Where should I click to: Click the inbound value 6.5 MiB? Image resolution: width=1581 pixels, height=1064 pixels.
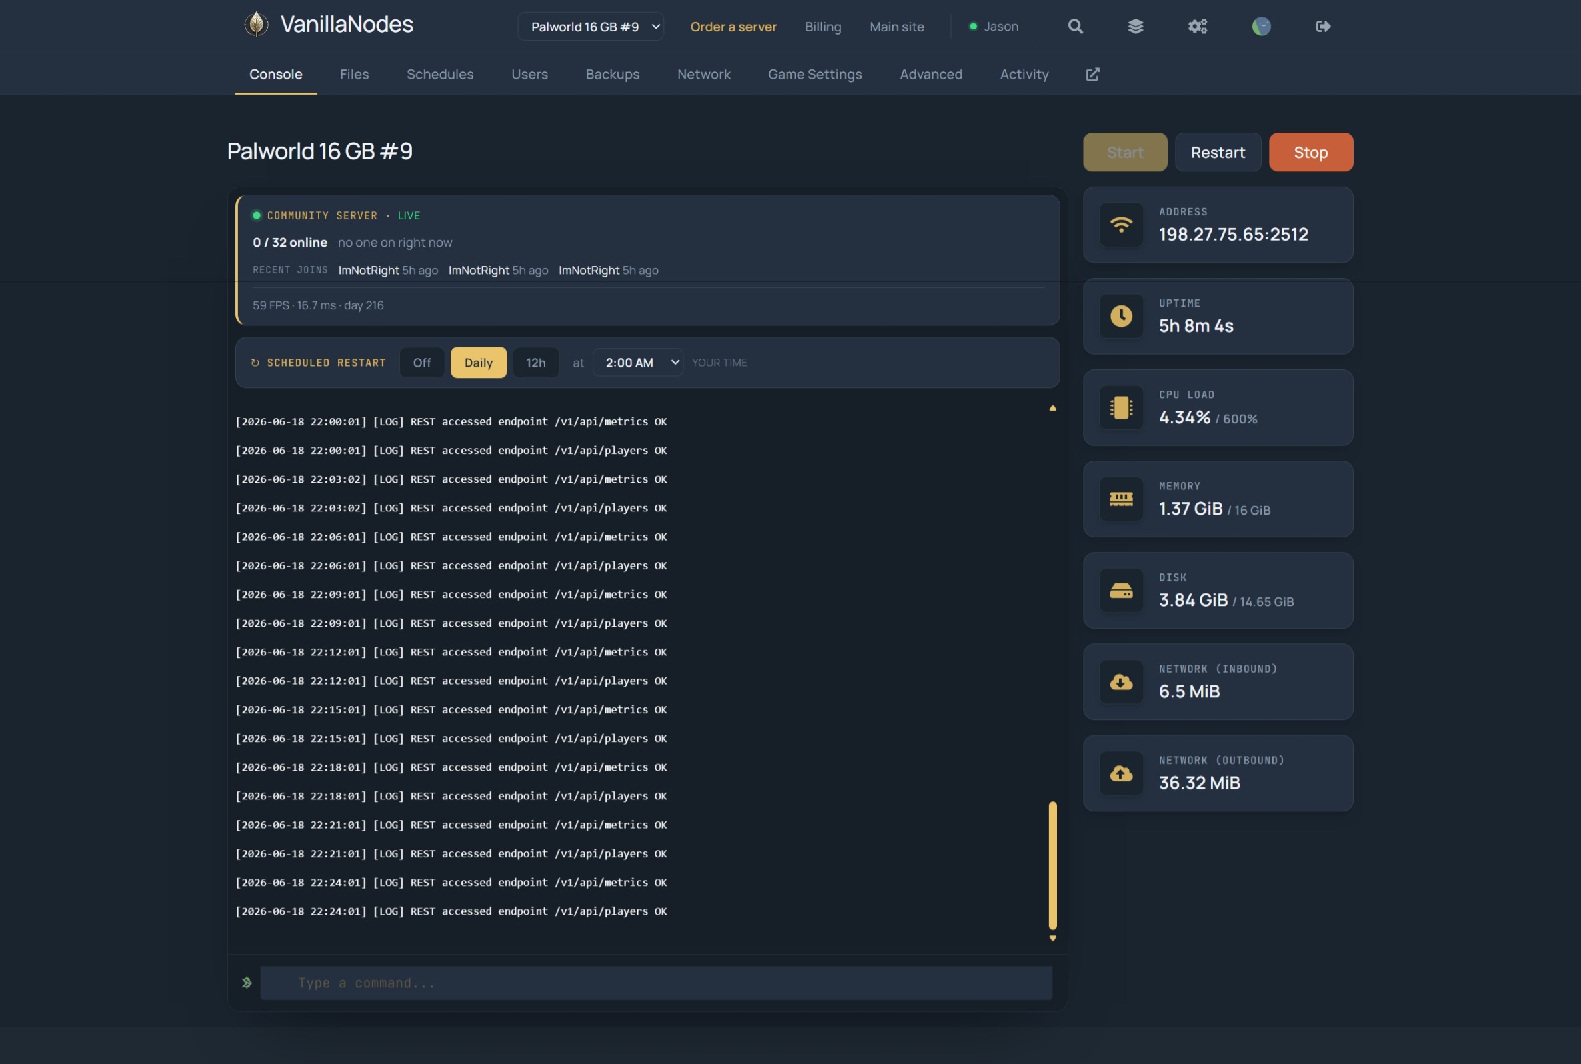click(1189, 691)
